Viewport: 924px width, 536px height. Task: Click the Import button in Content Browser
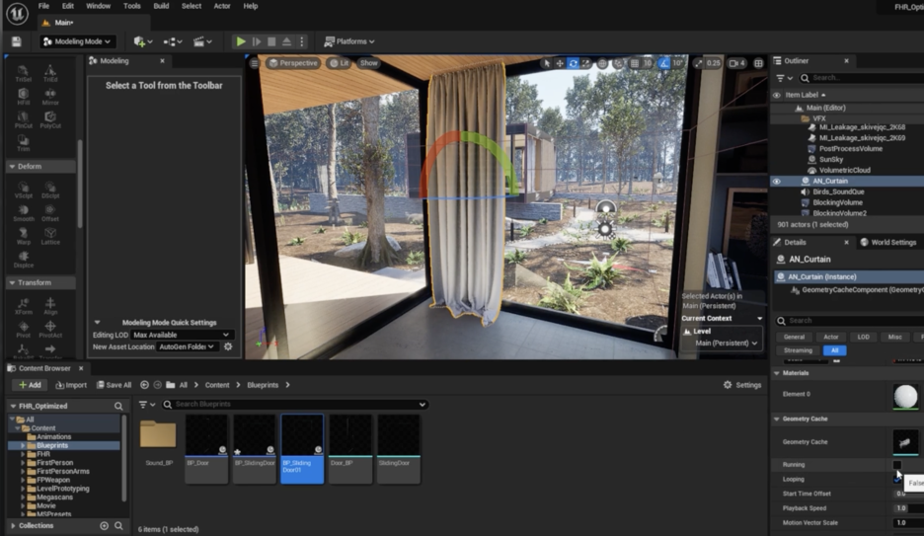point(71,385)
